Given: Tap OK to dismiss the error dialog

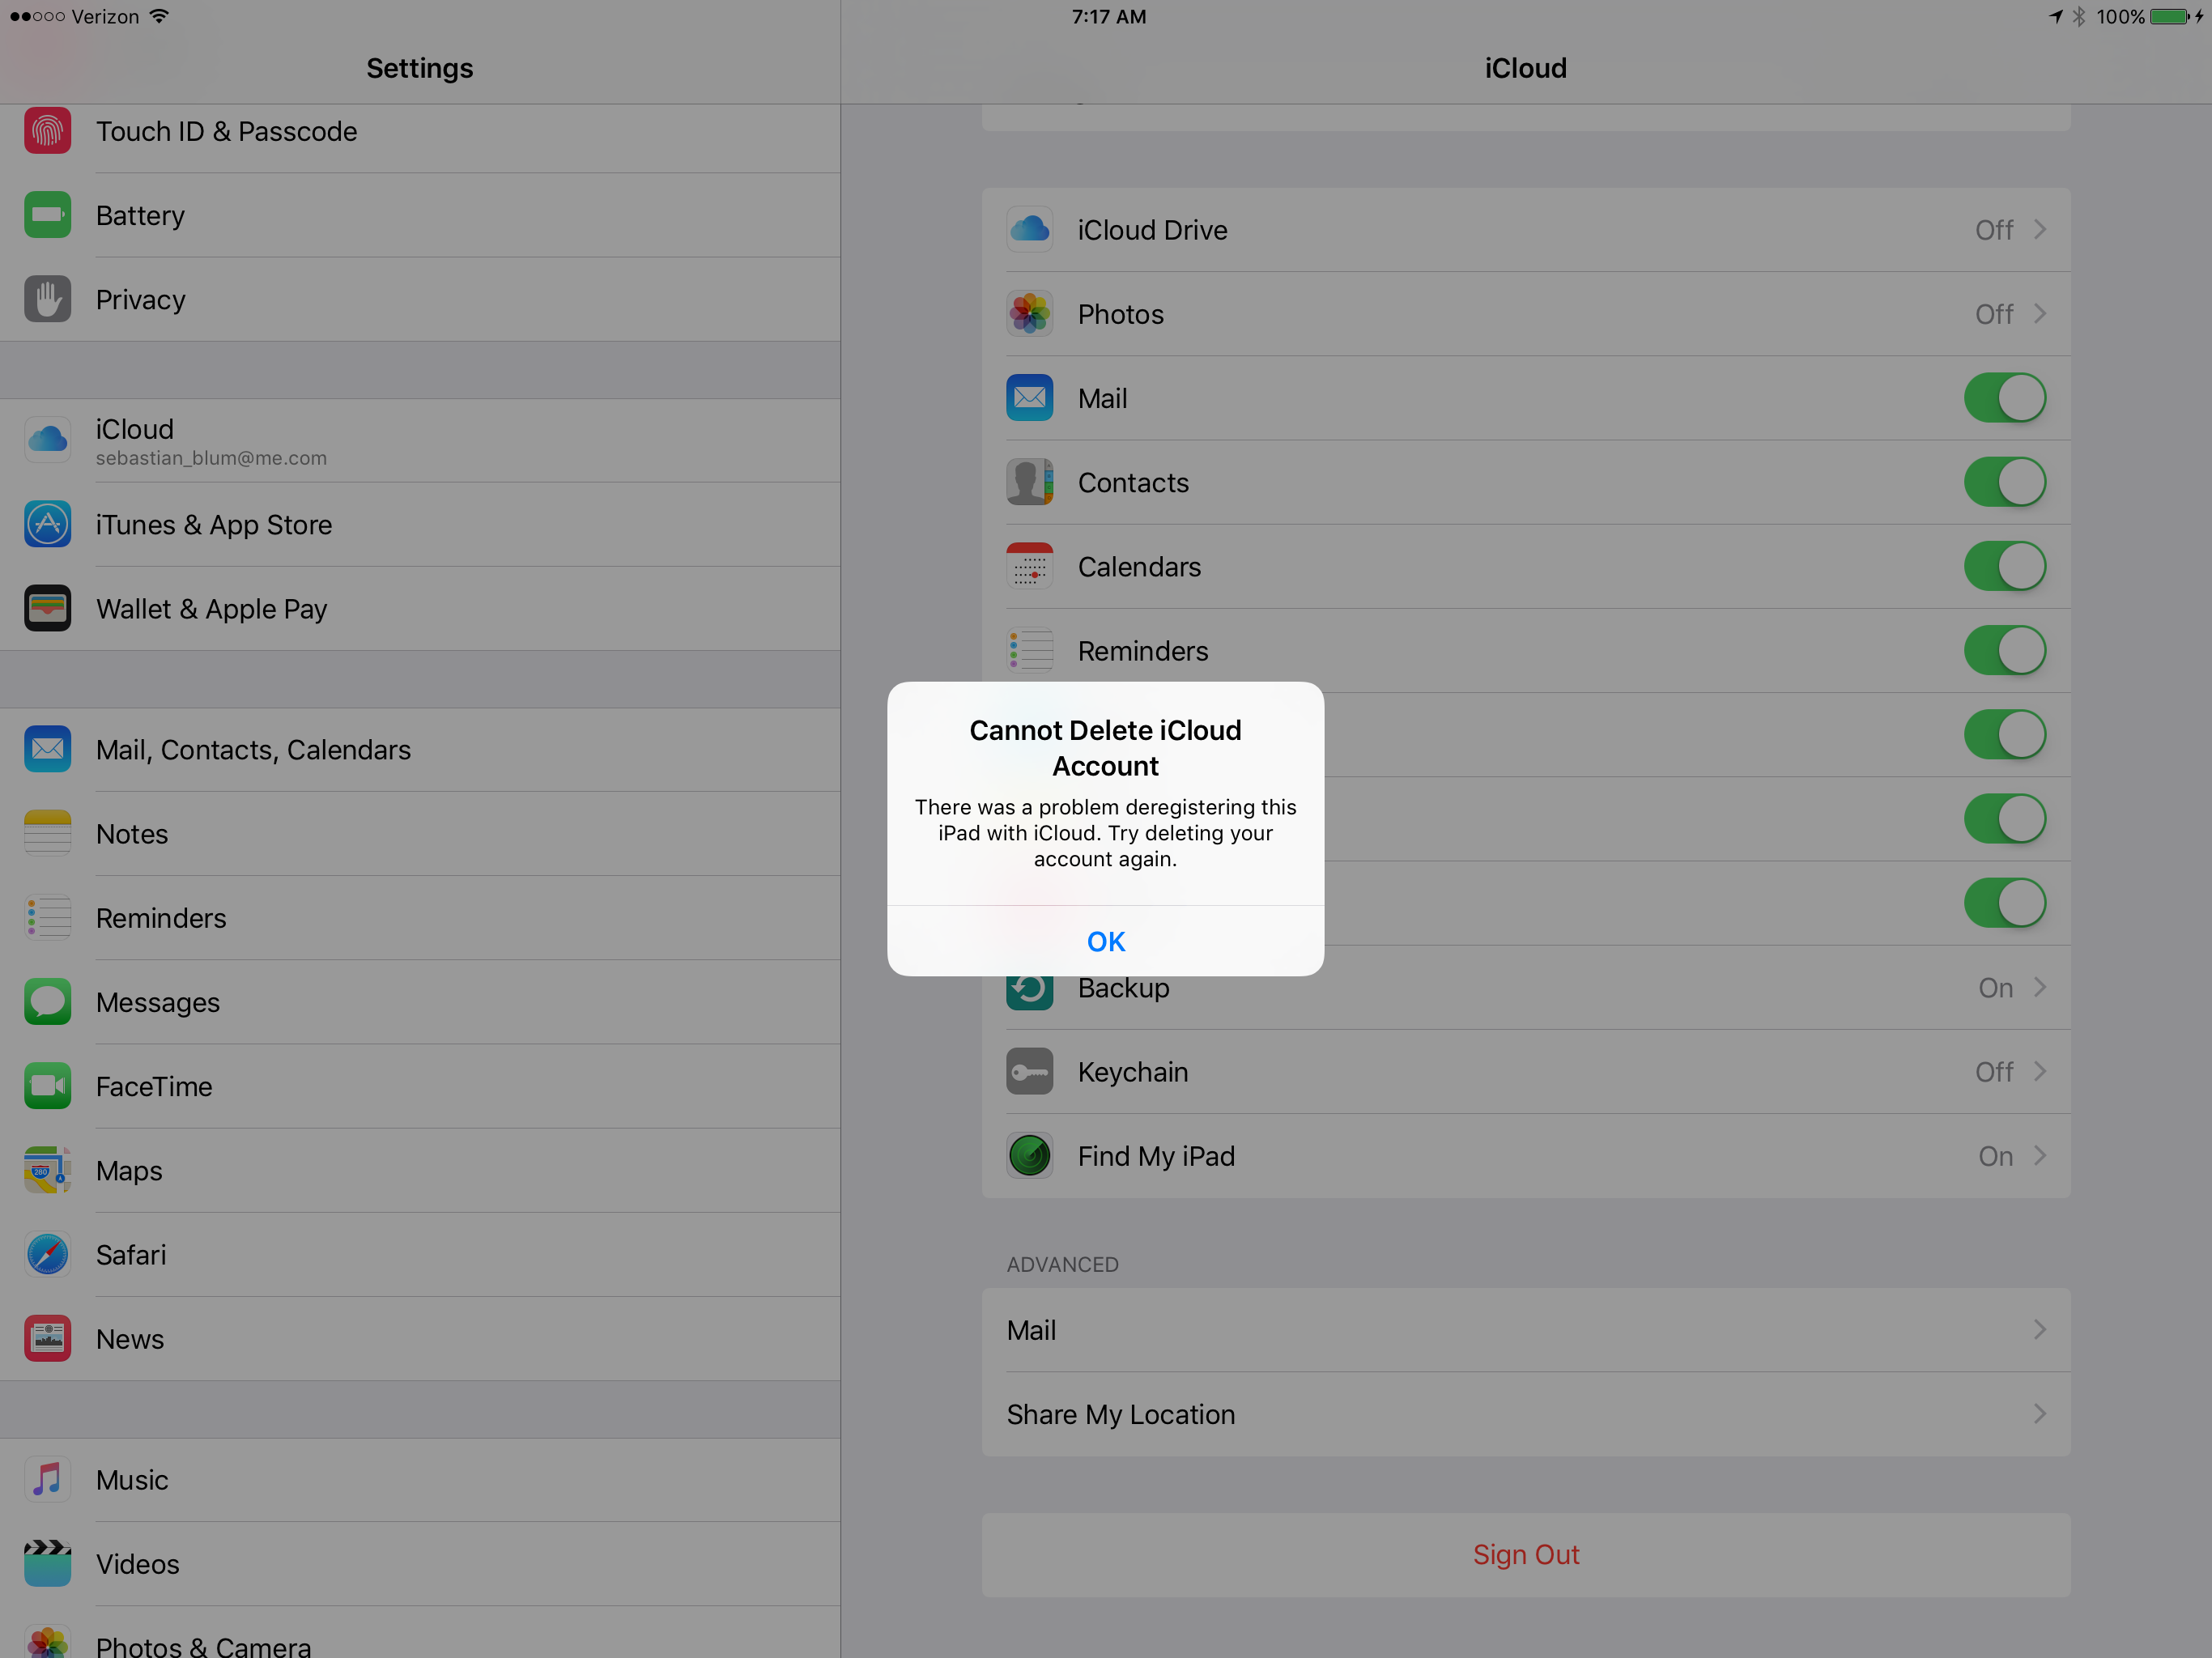Looking at the screenshot, I should tap(1104, 941).
